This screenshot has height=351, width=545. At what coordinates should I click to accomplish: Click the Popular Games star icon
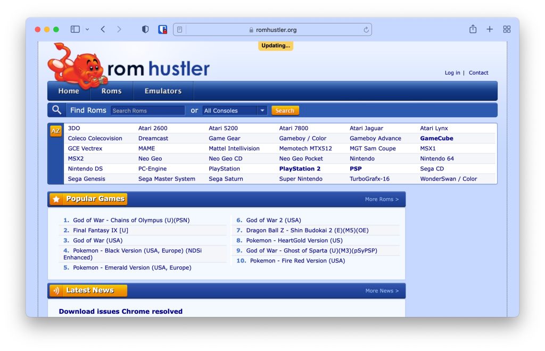pos(56,199)
